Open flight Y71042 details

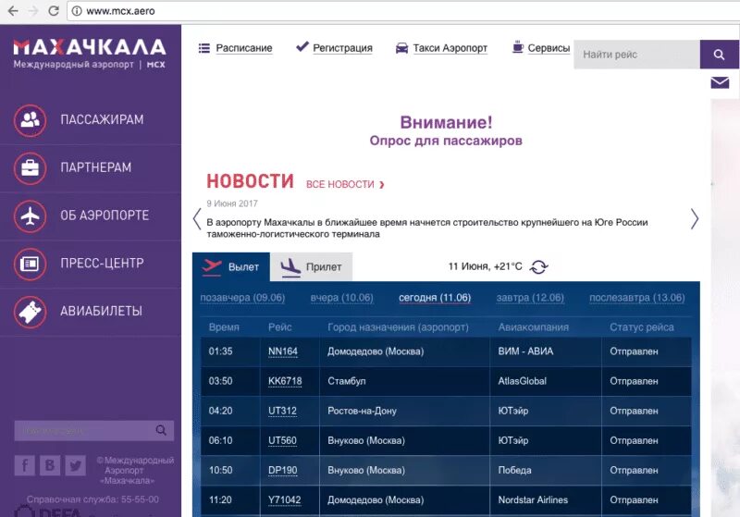285,500
